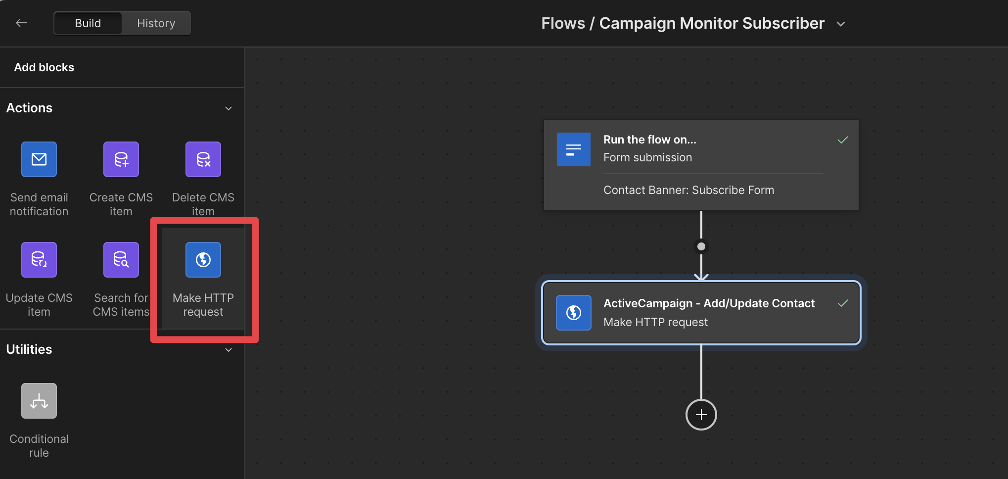
Task: Click the form trigger icon in flow
Action: [574, 149]
